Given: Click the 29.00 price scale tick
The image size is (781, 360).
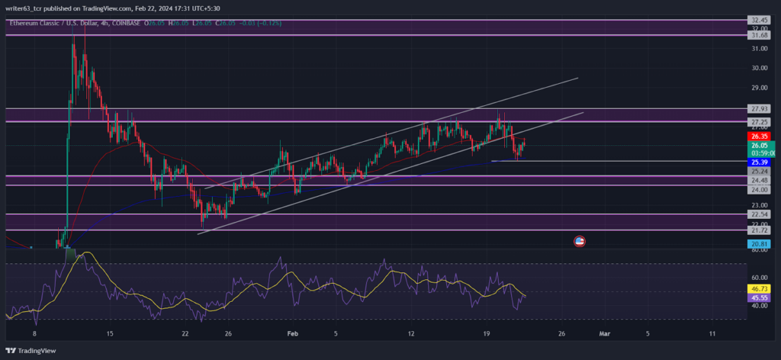Looking at the screenshot, I should pos(759,88).
